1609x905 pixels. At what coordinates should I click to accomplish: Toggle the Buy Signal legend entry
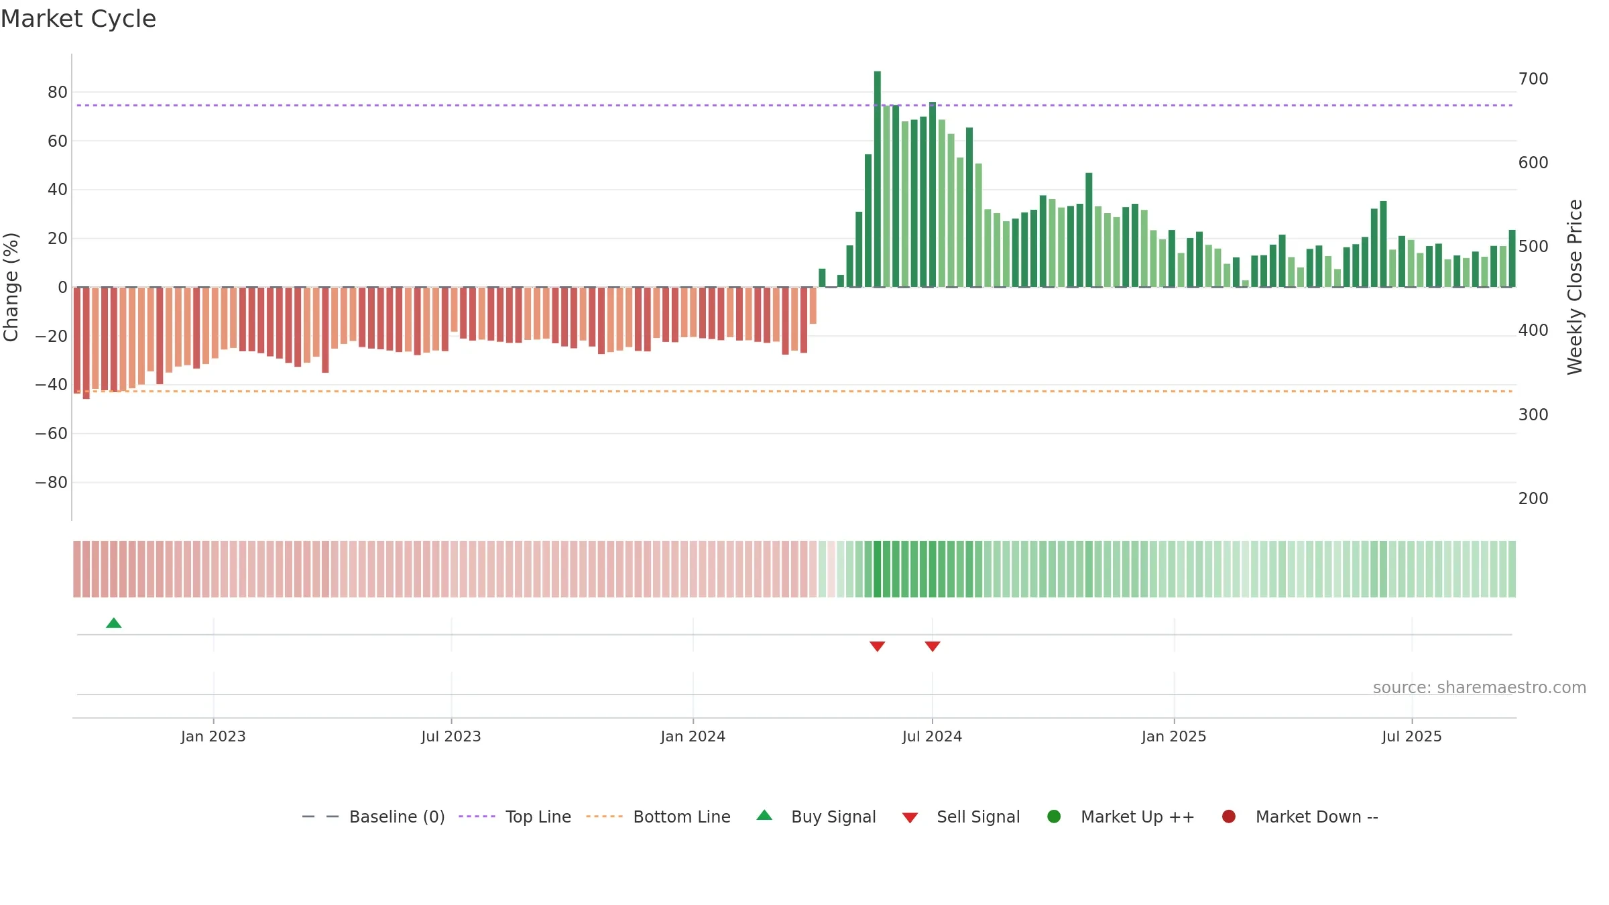click(816, 817)
